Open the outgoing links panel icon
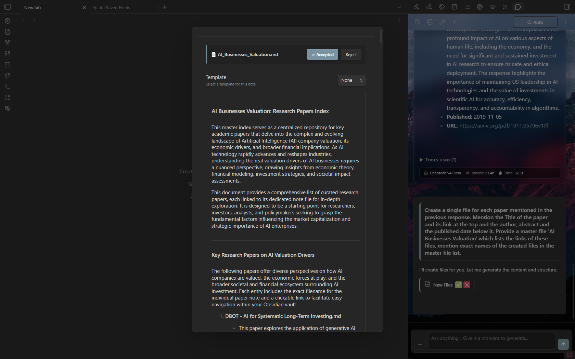Viewport: 575px width, 359px height. (429, 7)
